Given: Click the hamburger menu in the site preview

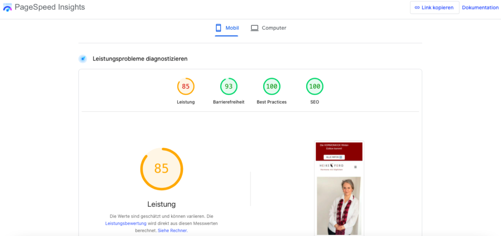Looking at the screenshot, I should [355, 167].
